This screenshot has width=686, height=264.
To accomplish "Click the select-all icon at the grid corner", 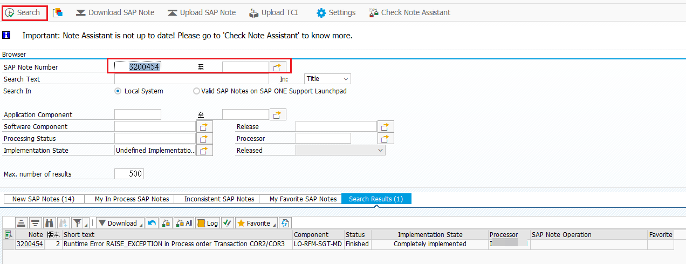I will click(9, 234).
